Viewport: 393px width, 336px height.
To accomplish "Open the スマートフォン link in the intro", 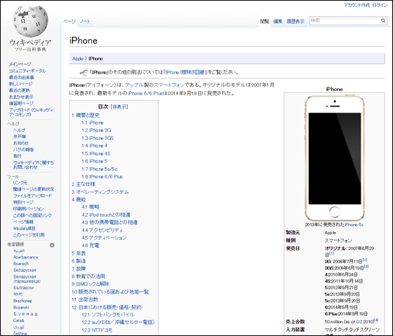I will coord(169,85).
